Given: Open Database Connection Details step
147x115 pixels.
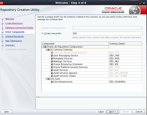Looking at the screenshot, I should pos(19,28).
